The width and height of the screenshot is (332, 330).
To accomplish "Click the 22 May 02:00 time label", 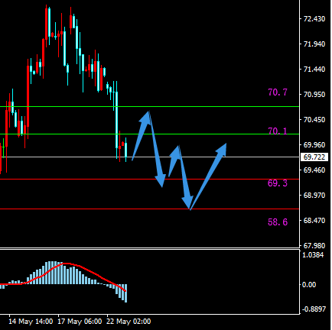I will (x=129, y=322).
